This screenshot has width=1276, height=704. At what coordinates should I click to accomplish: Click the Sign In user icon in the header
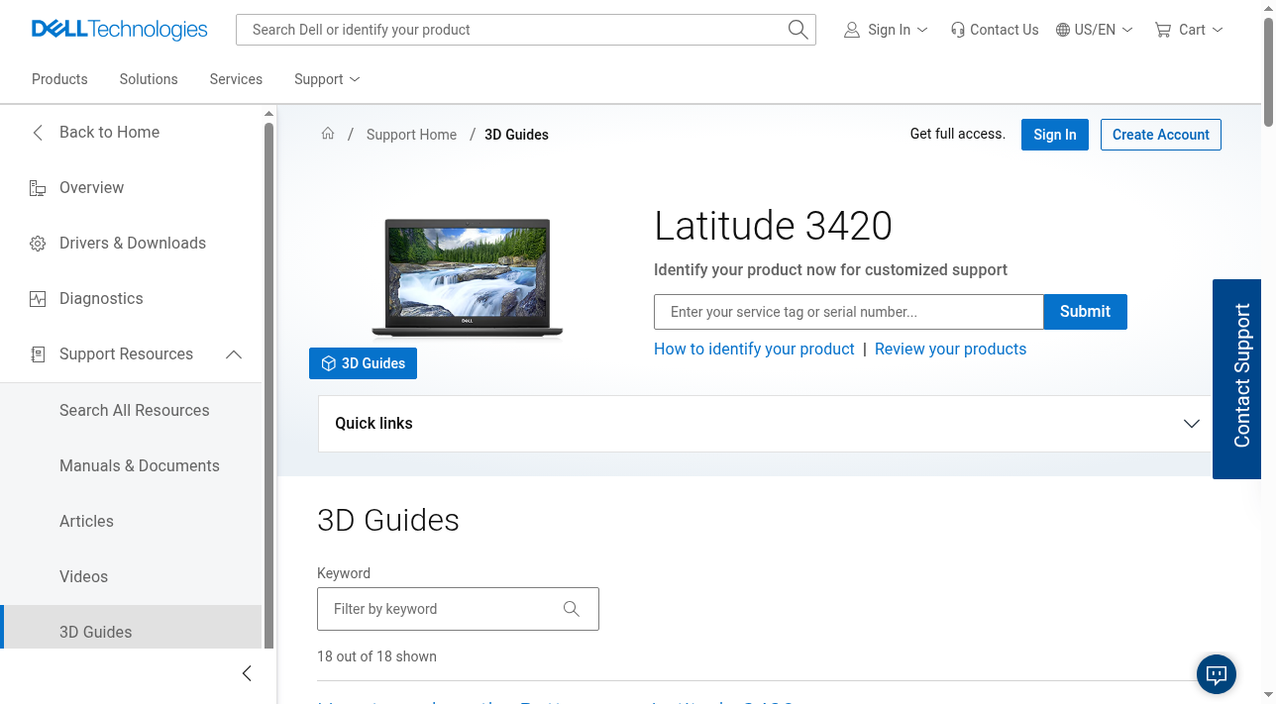pos(852,30)
